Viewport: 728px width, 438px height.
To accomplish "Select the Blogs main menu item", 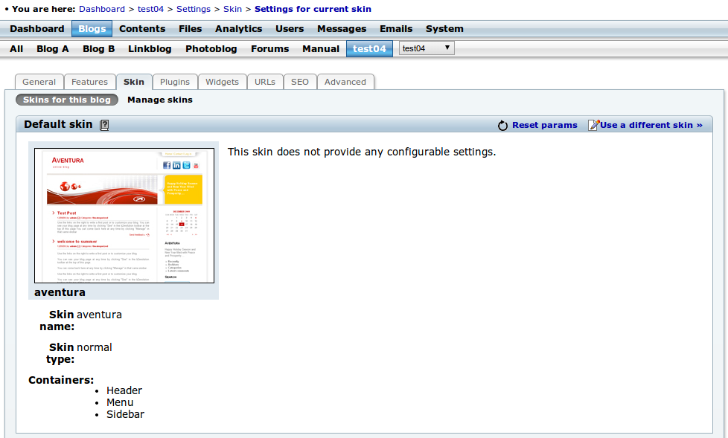I will tap(92, 29).
